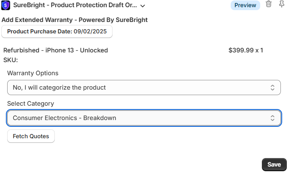Viewport: 291px width, 175px height.
Task: Open the Product Purchase Date picker
Action: [57, 31]
